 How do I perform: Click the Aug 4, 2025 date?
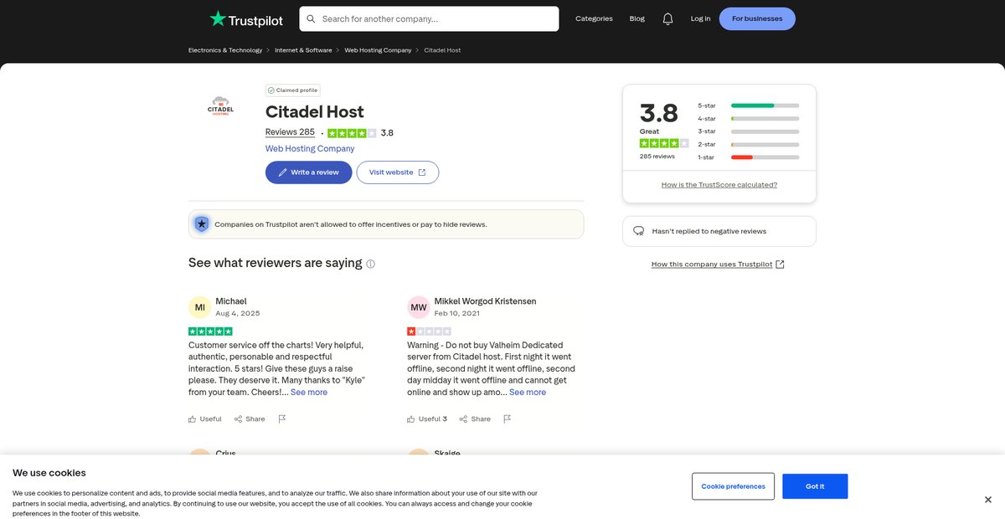pyautogui.click(x=238, y=313)
